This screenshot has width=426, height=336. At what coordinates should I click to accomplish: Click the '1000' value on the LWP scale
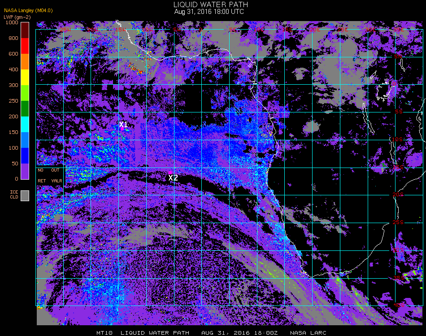tap(12, 22)
